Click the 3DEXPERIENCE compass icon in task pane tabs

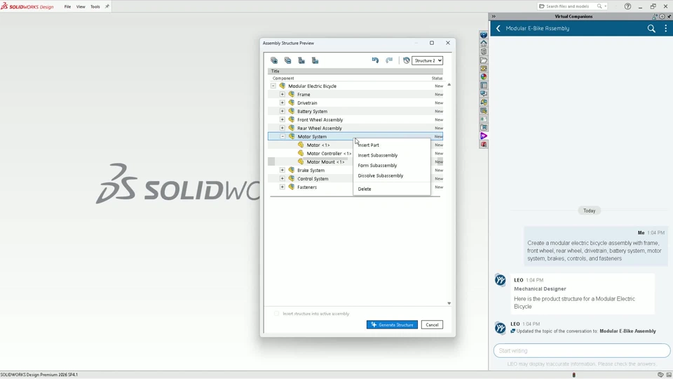pos(484,35)
